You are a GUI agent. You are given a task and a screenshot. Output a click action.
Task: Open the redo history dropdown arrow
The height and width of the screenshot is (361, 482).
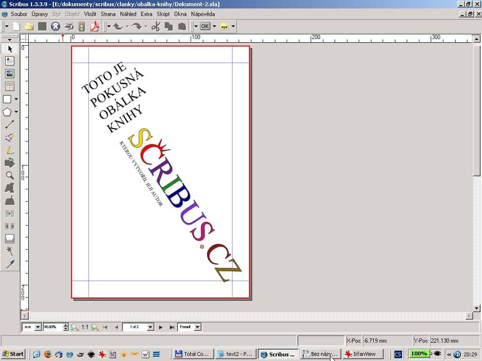tap(146, 27)
